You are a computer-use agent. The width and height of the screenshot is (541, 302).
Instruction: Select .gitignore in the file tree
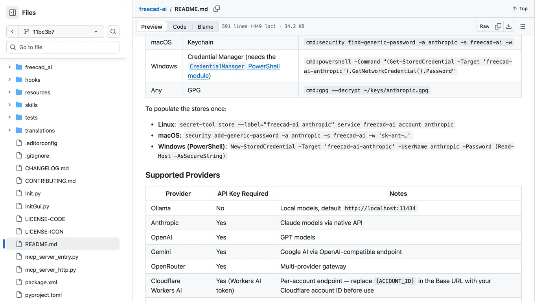(x=37, y=156)
